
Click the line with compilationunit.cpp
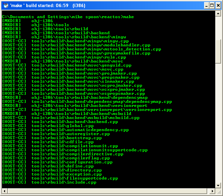(60, 146)
